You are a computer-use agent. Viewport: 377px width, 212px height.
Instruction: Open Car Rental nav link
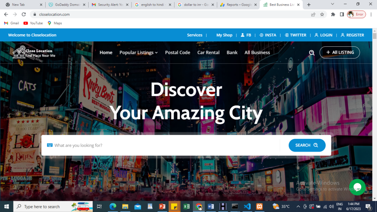tap(208, 52)
